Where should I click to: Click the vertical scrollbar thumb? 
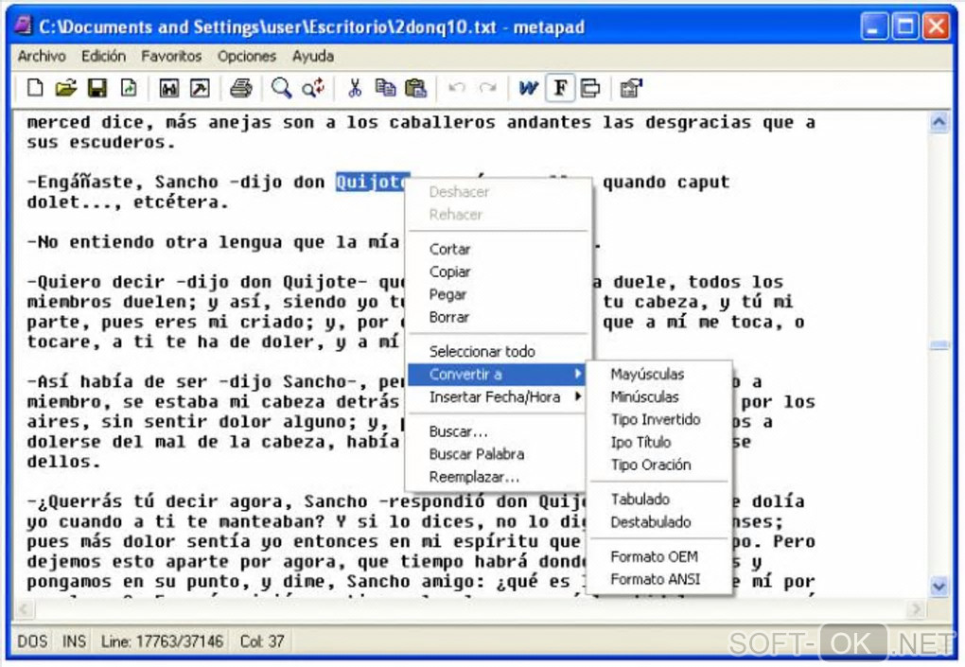click(939, 345)
